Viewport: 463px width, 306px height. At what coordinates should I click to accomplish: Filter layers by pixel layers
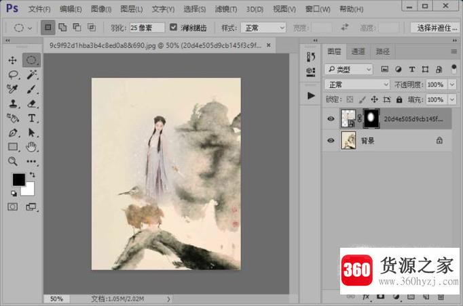pyautogui.click(x=384, y=69)
